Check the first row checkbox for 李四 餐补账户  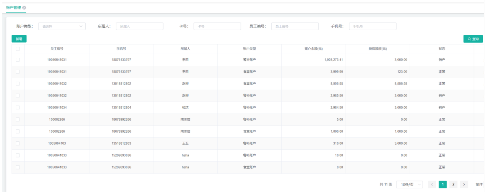pos(18,60)
